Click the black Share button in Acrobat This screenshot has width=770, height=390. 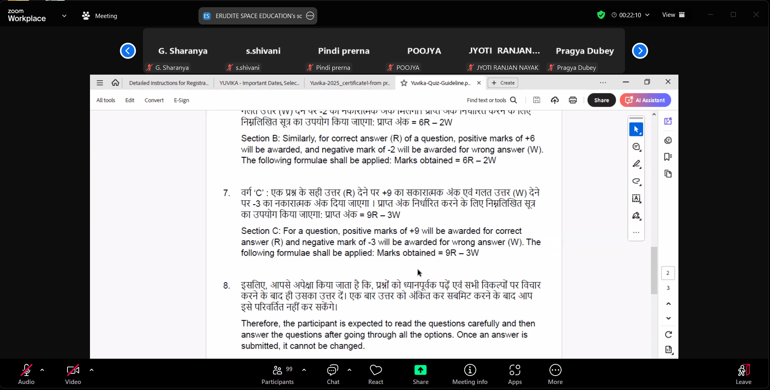coord(602,100)
